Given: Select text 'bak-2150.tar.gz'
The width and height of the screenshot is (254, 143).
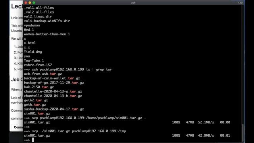Looking at the screenshot, I should pyautogui.click(x=39, y=87).
